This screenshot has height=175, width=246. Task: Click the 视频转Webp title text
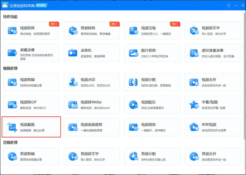(91, 102)
